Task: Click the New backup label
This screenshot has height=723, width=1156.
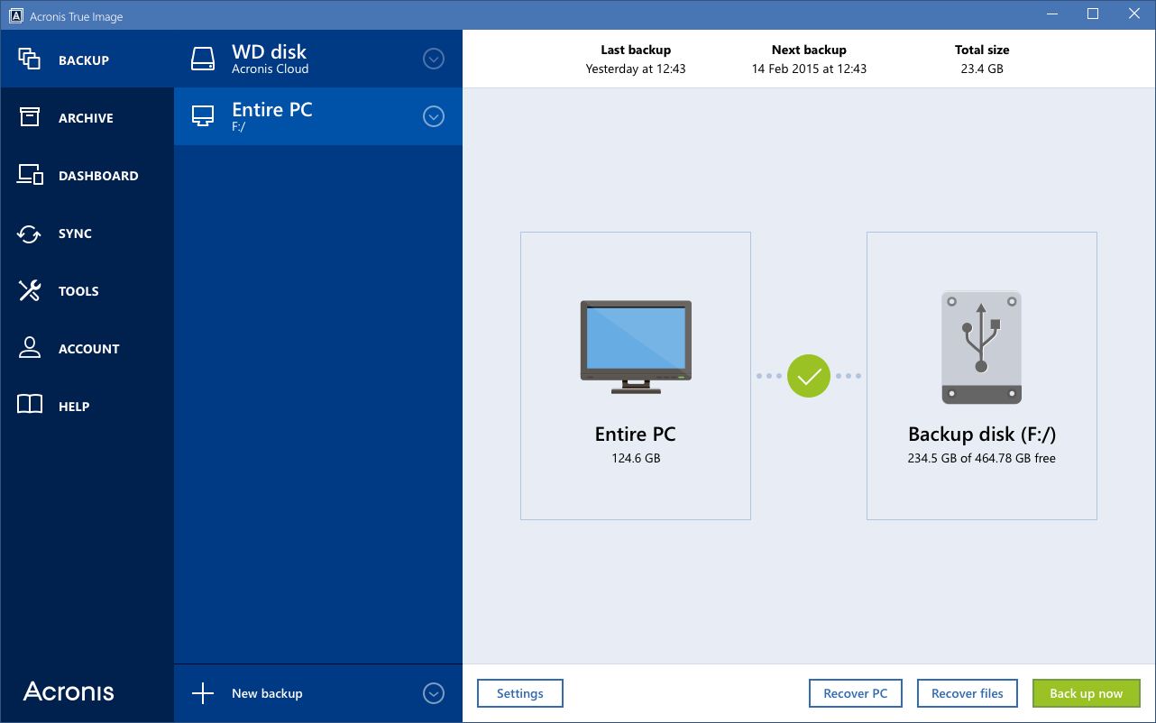Action: tap(267, 693)
